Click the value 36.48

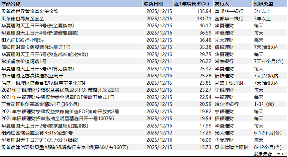tap(205, 40)
